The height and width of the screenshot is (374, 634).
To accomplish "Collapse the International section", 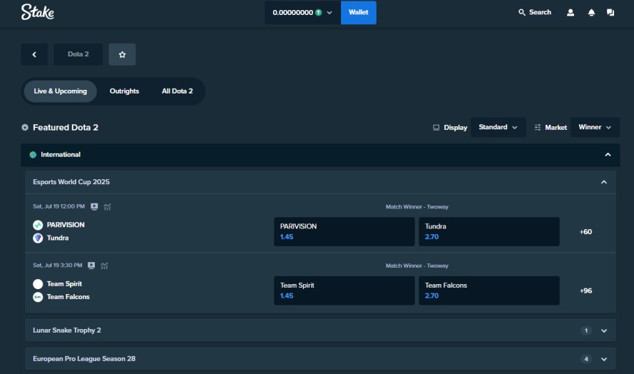I will coord(608,155).
